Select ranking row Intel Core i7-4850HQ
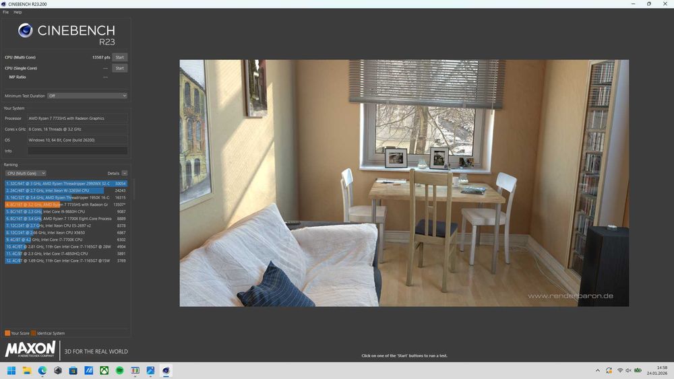Screen dimensions: 674x379 tap(66, 254)
